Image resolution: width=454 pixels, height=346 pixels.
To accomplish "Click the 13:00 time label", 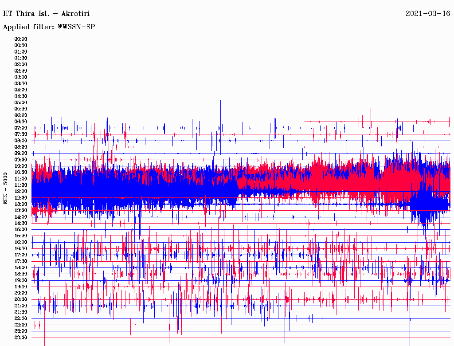I will [x=21, y=204].
